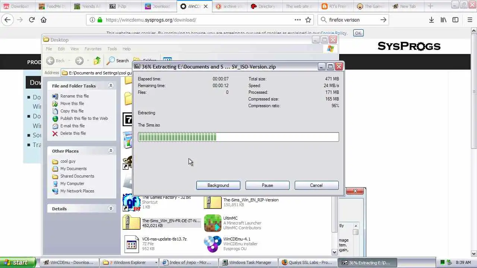The height and width of the screenshot is (268, 477).
Task: Open Favorites menu in Explorer window
Action: coord(93,49)
